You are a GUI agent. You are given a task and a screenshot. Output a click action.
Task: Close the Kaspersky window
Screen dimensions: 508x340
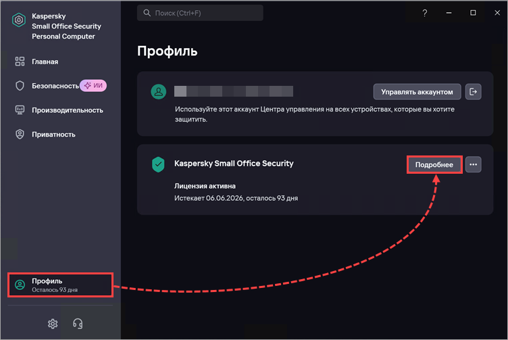(x=497, y=13)
